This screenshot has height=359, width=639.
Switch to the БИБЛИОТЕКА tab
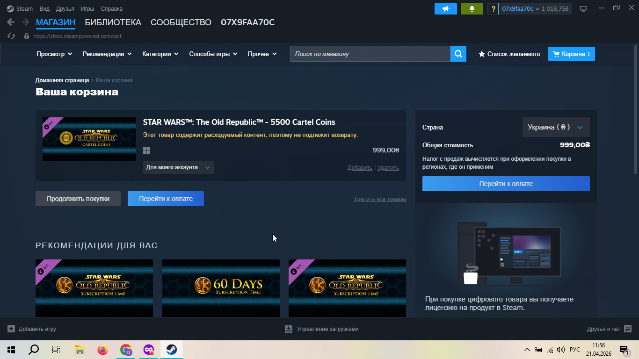click(x=113, y=22)
